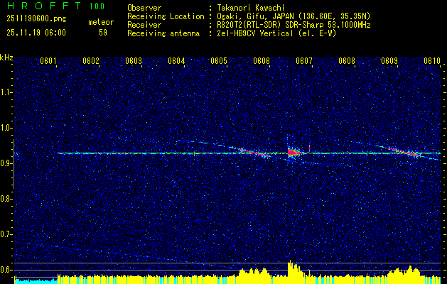
Task: Click the 0601 time marker
Action: 48,61
